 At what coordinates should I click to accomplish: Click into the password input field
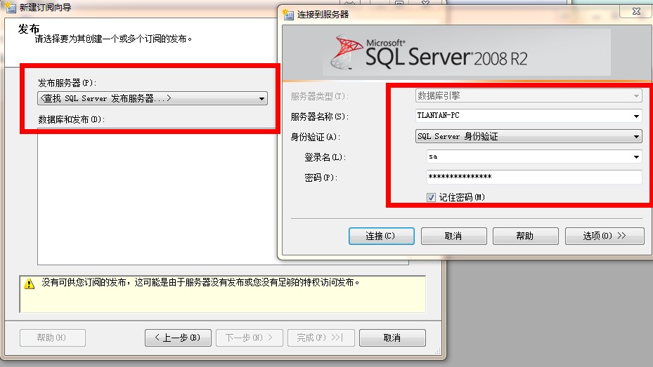(534, 178)
